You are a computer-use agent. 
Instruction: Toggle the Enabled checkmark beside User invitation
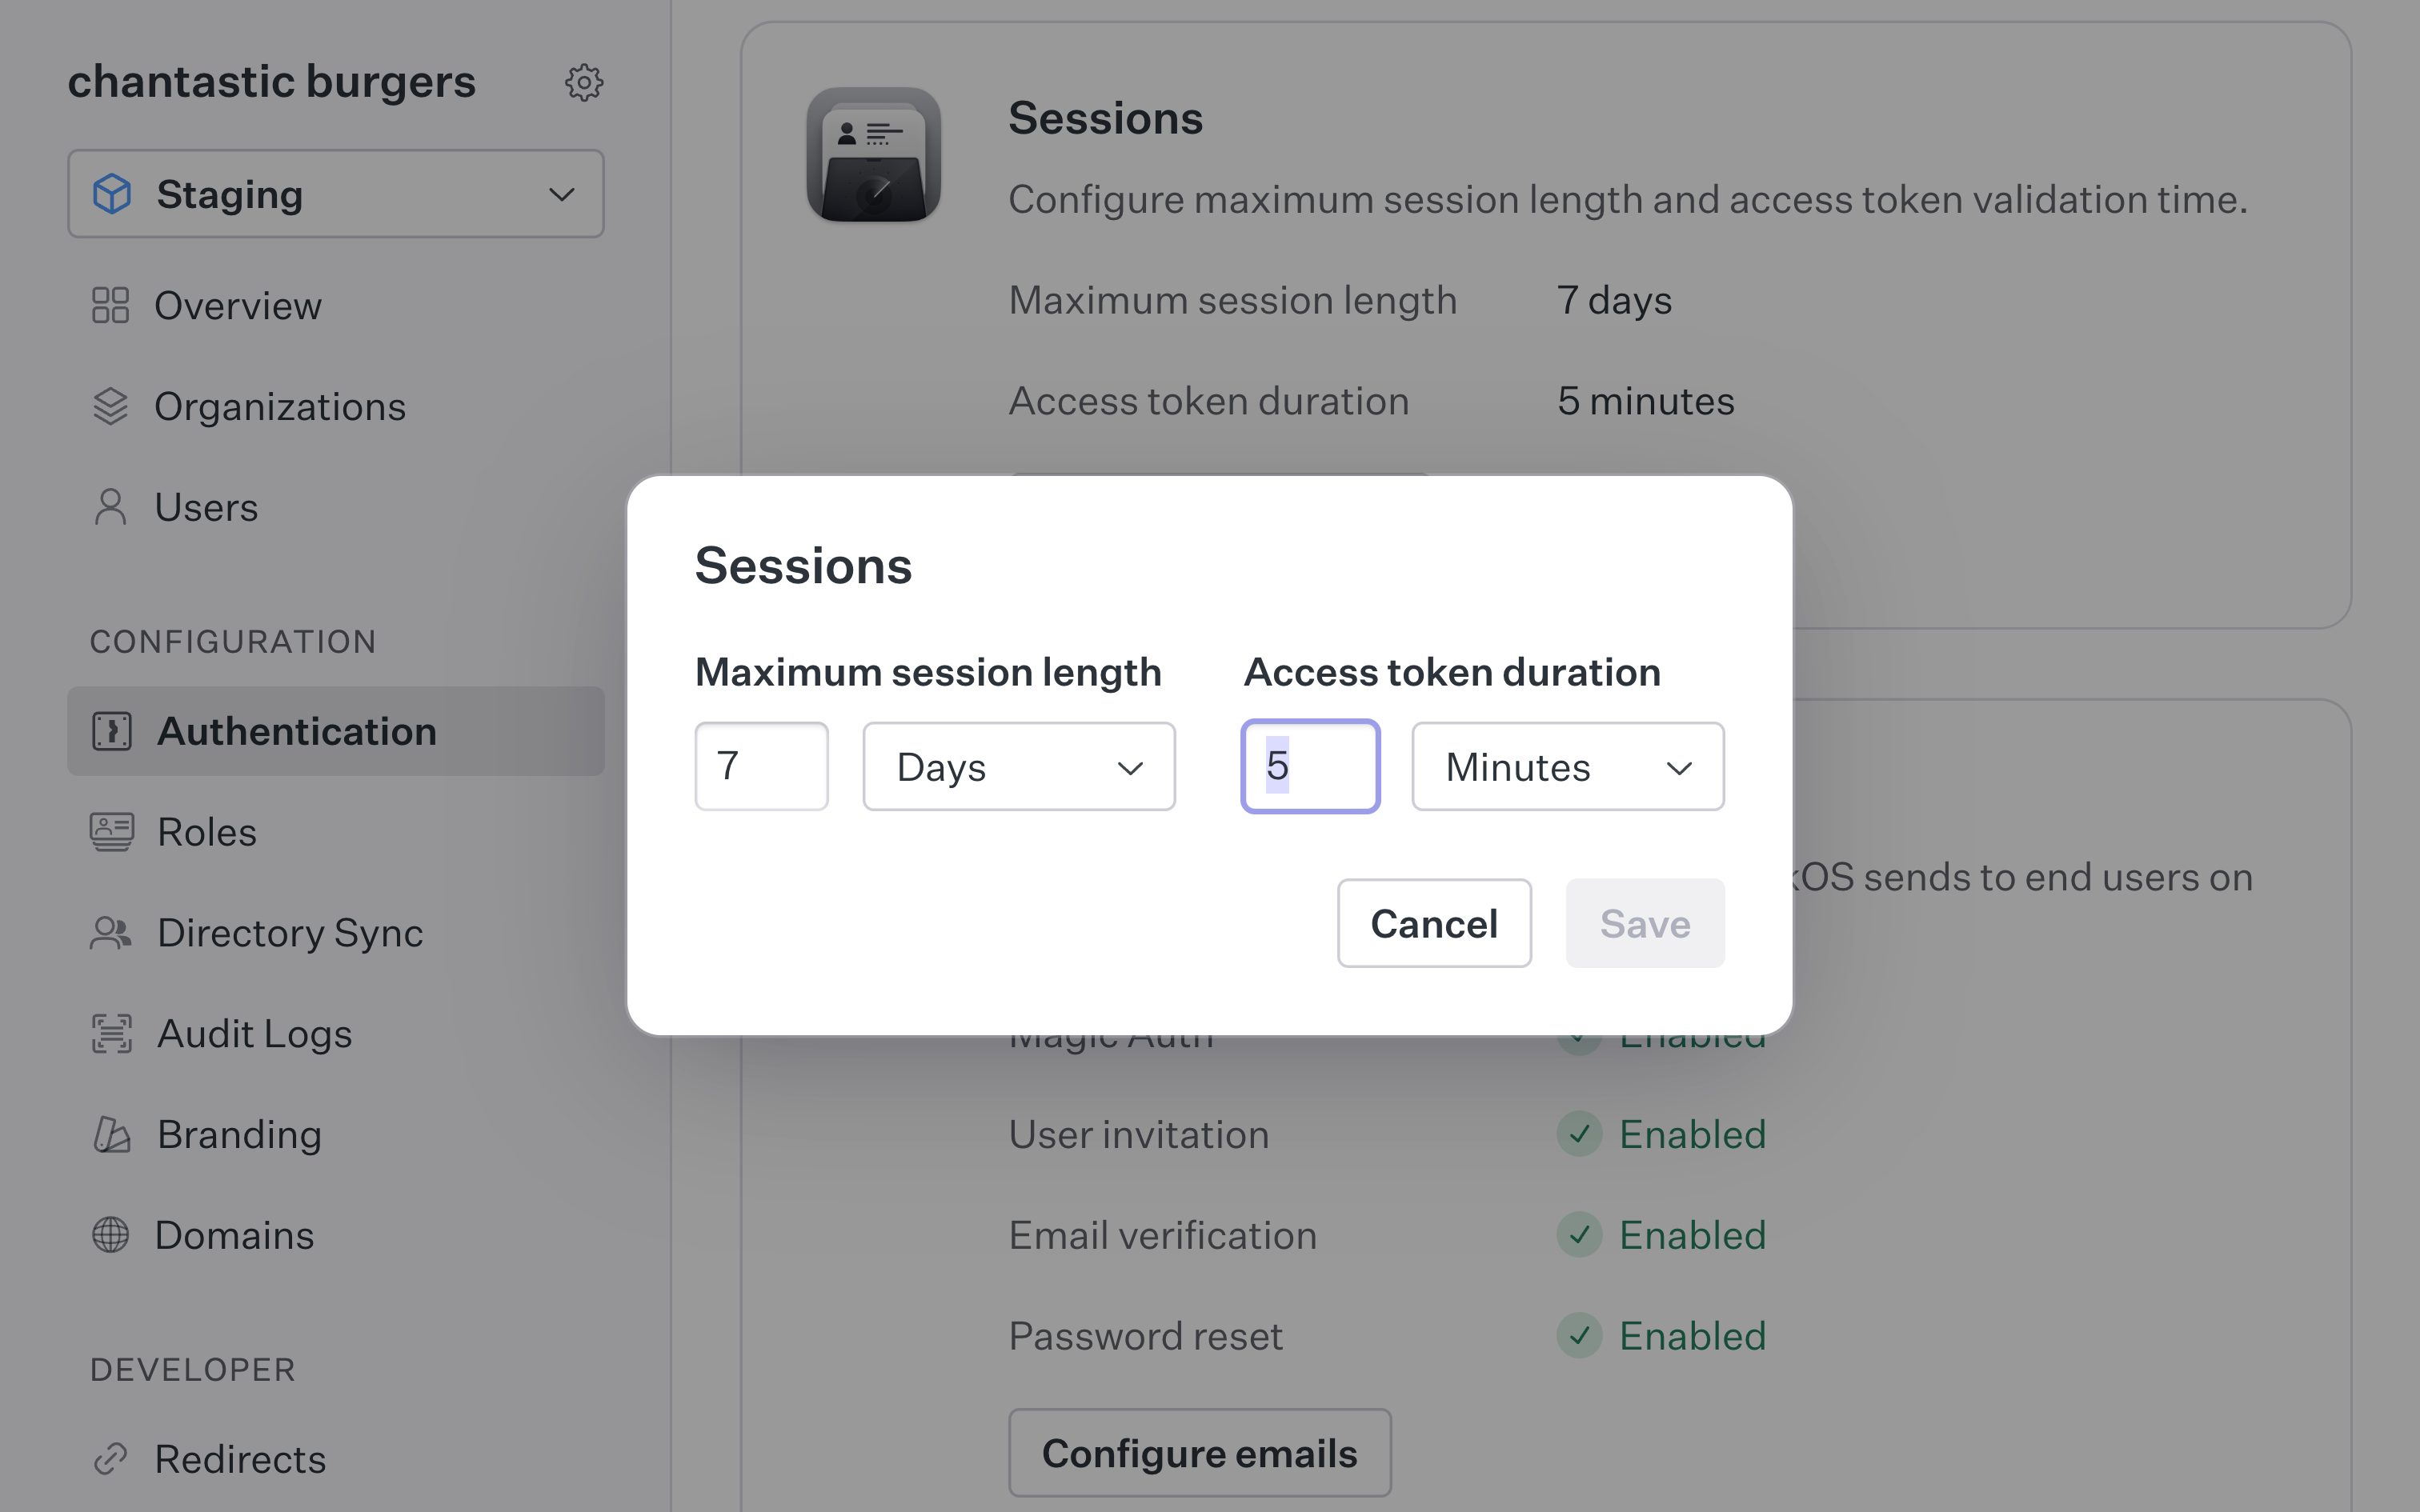point(1578,1135)
